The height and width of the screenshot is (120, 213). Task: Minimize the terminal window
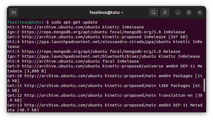178,13
